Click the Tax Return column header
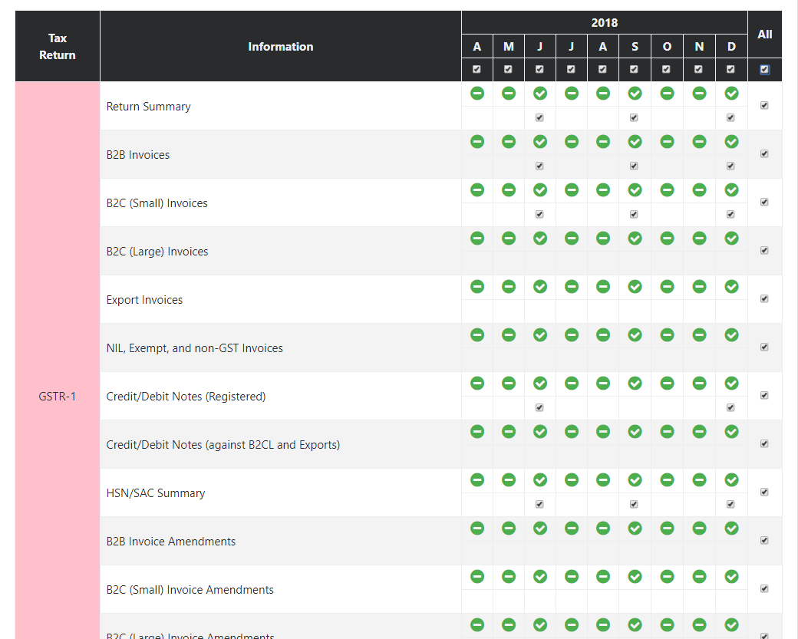 click(x=58, y=46)
